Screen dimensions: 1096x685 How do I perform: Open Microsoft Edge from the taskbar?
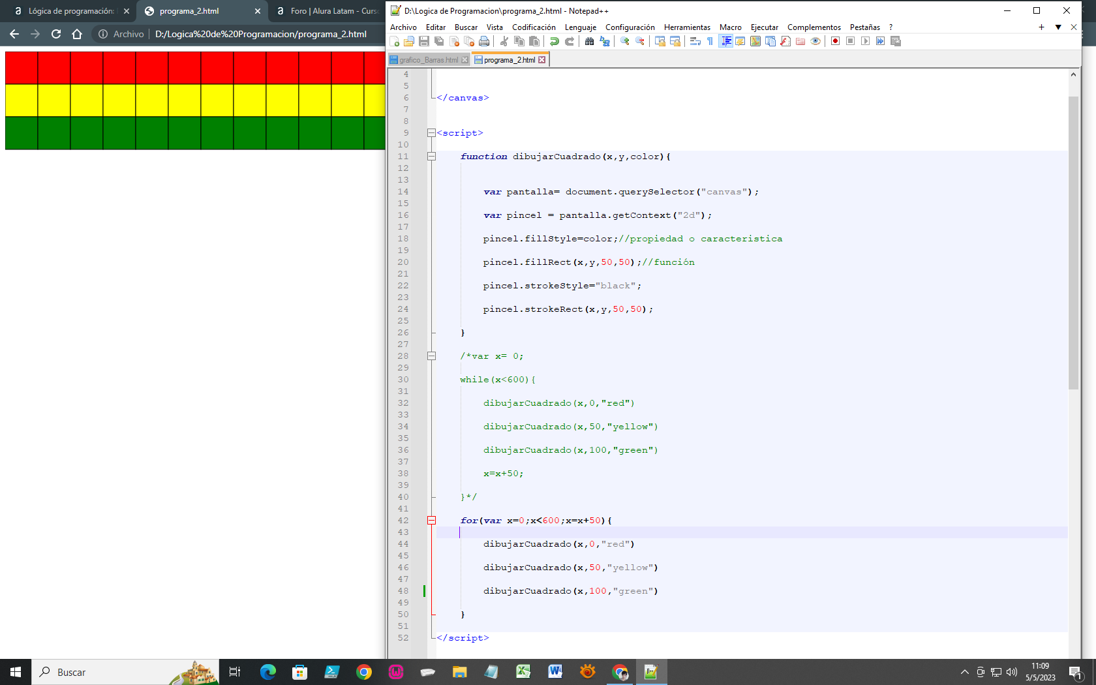click(268, 672)
